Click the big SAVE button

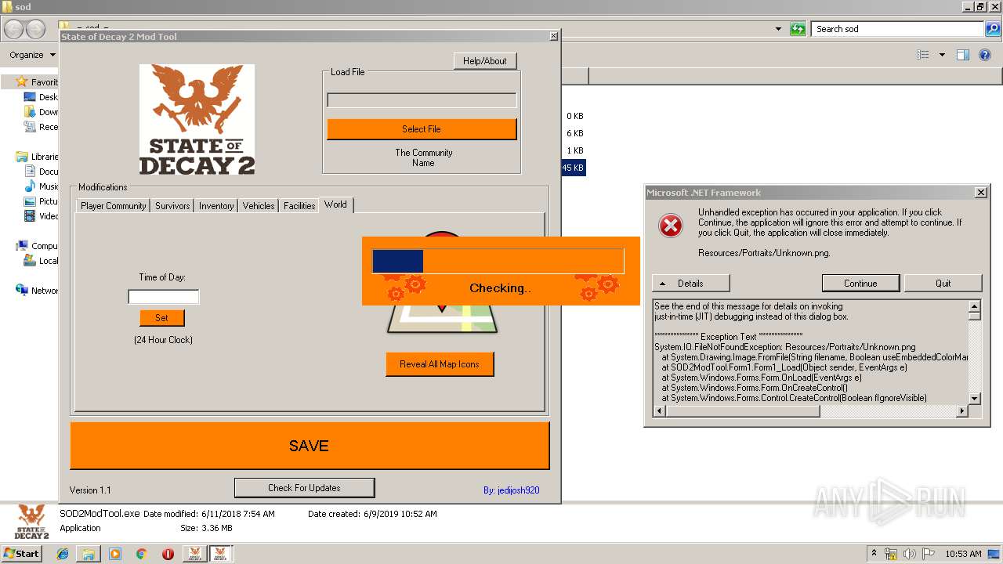pyautogui.click(x=310, y=446)
